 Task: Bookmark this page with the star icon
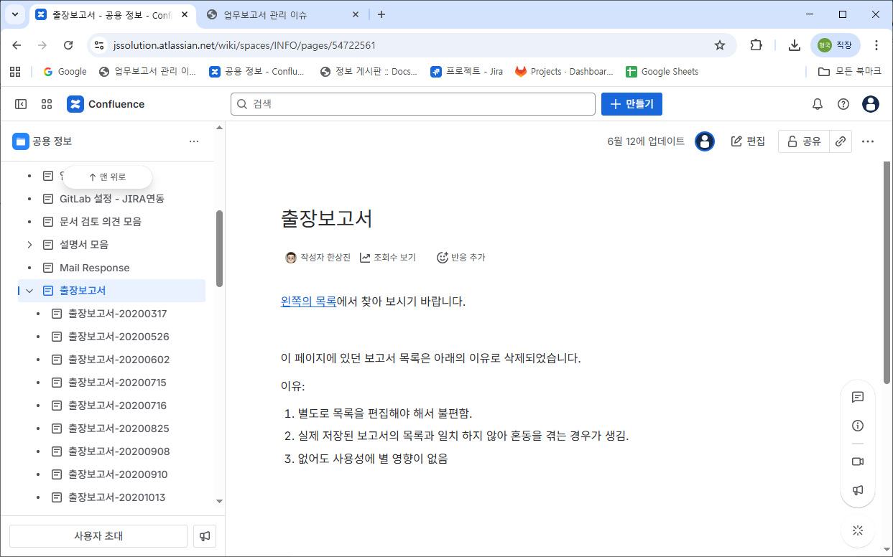point(719,45)
